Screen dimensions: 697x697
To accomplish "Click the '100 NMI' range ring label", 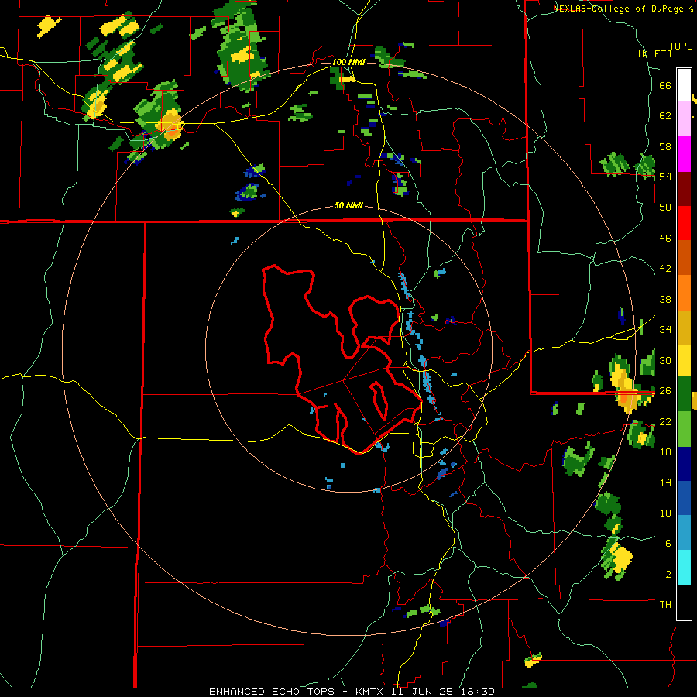I will 348,62.
